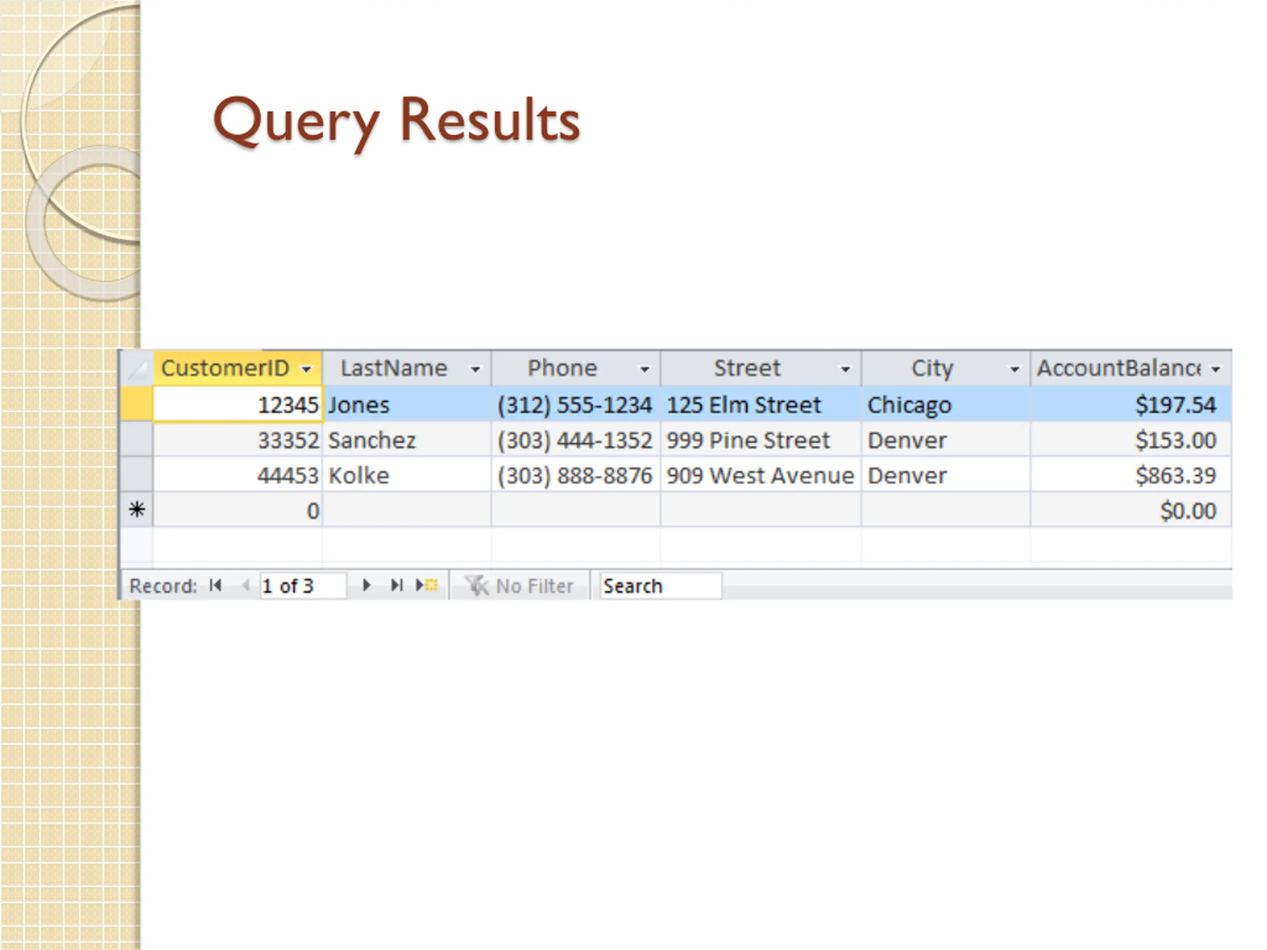1267x950 pixels.
Task: Select the Kolke last name cell
Action: 407,475
